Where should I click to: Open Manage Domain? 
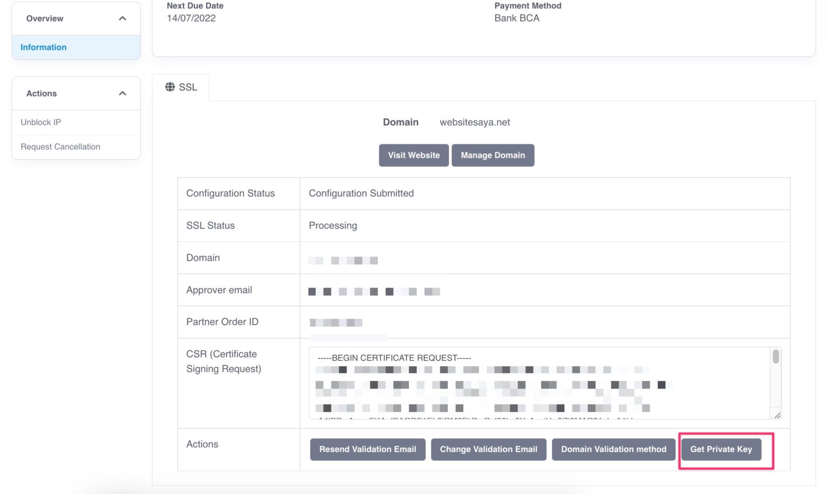[492, 155]
